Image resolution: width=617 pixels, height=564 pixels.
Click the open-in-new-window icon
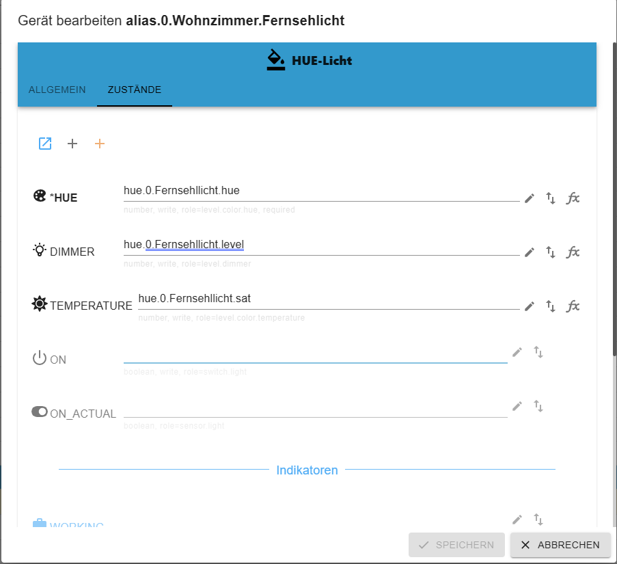tap(45, 144)
